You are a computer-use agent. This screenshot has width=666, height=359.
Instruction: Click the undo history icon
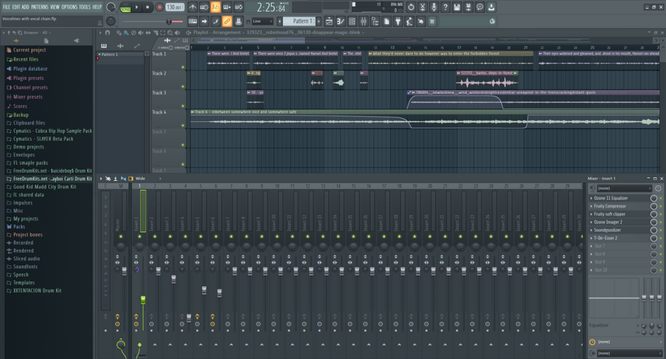pyautogui.click(x=411, y=7)
